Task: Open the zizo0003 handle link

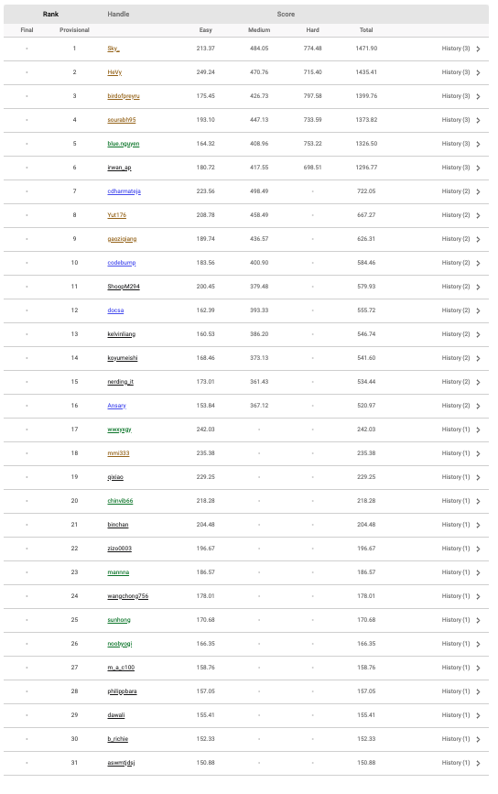Action: tap(119, 549)
